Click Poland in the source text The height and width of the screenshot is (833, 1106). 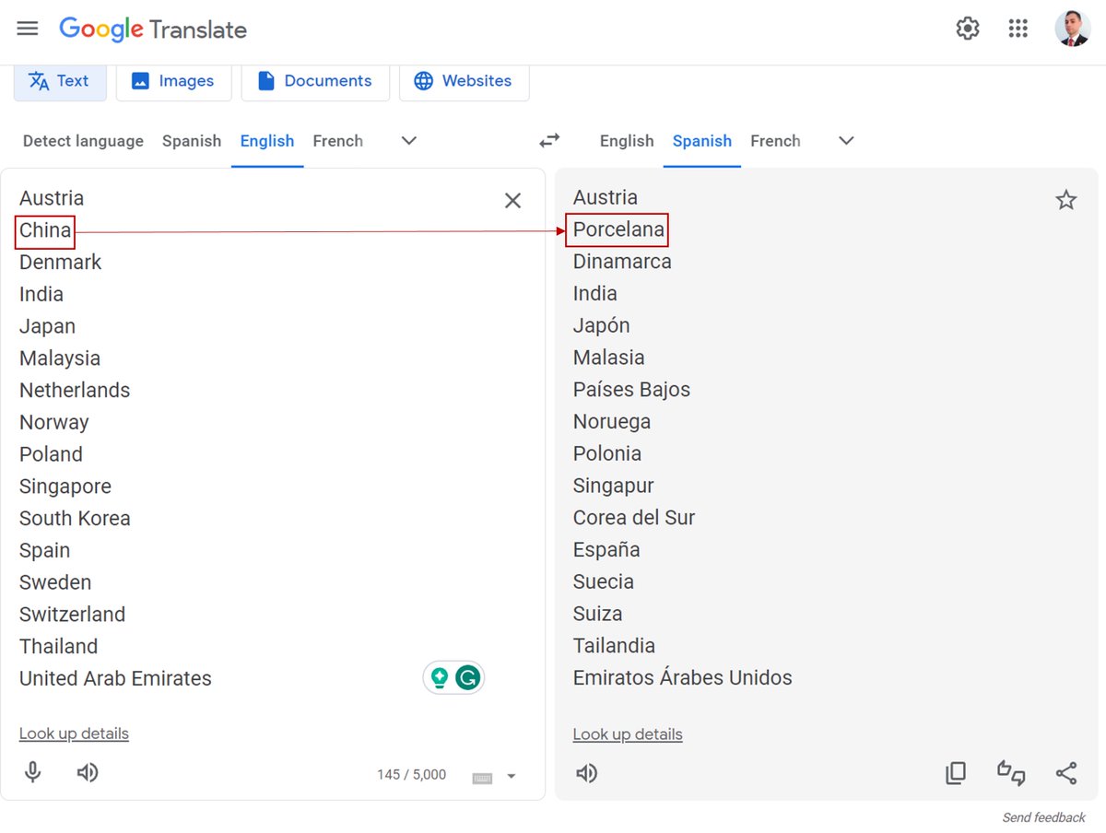[x=51, y=454]
